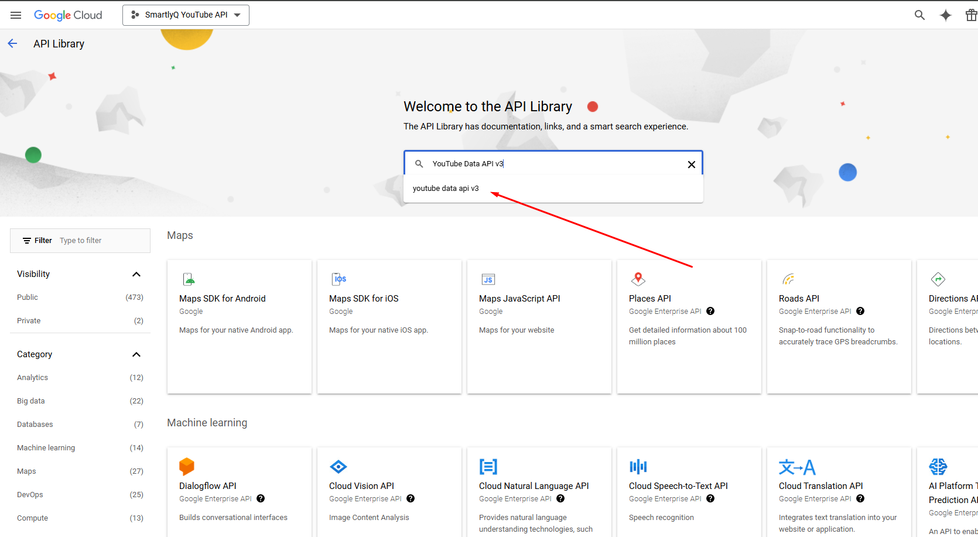This screenshot has height=537, width=978.
Task: Click the magnifier icon in search box
Action: click(419, 164)
